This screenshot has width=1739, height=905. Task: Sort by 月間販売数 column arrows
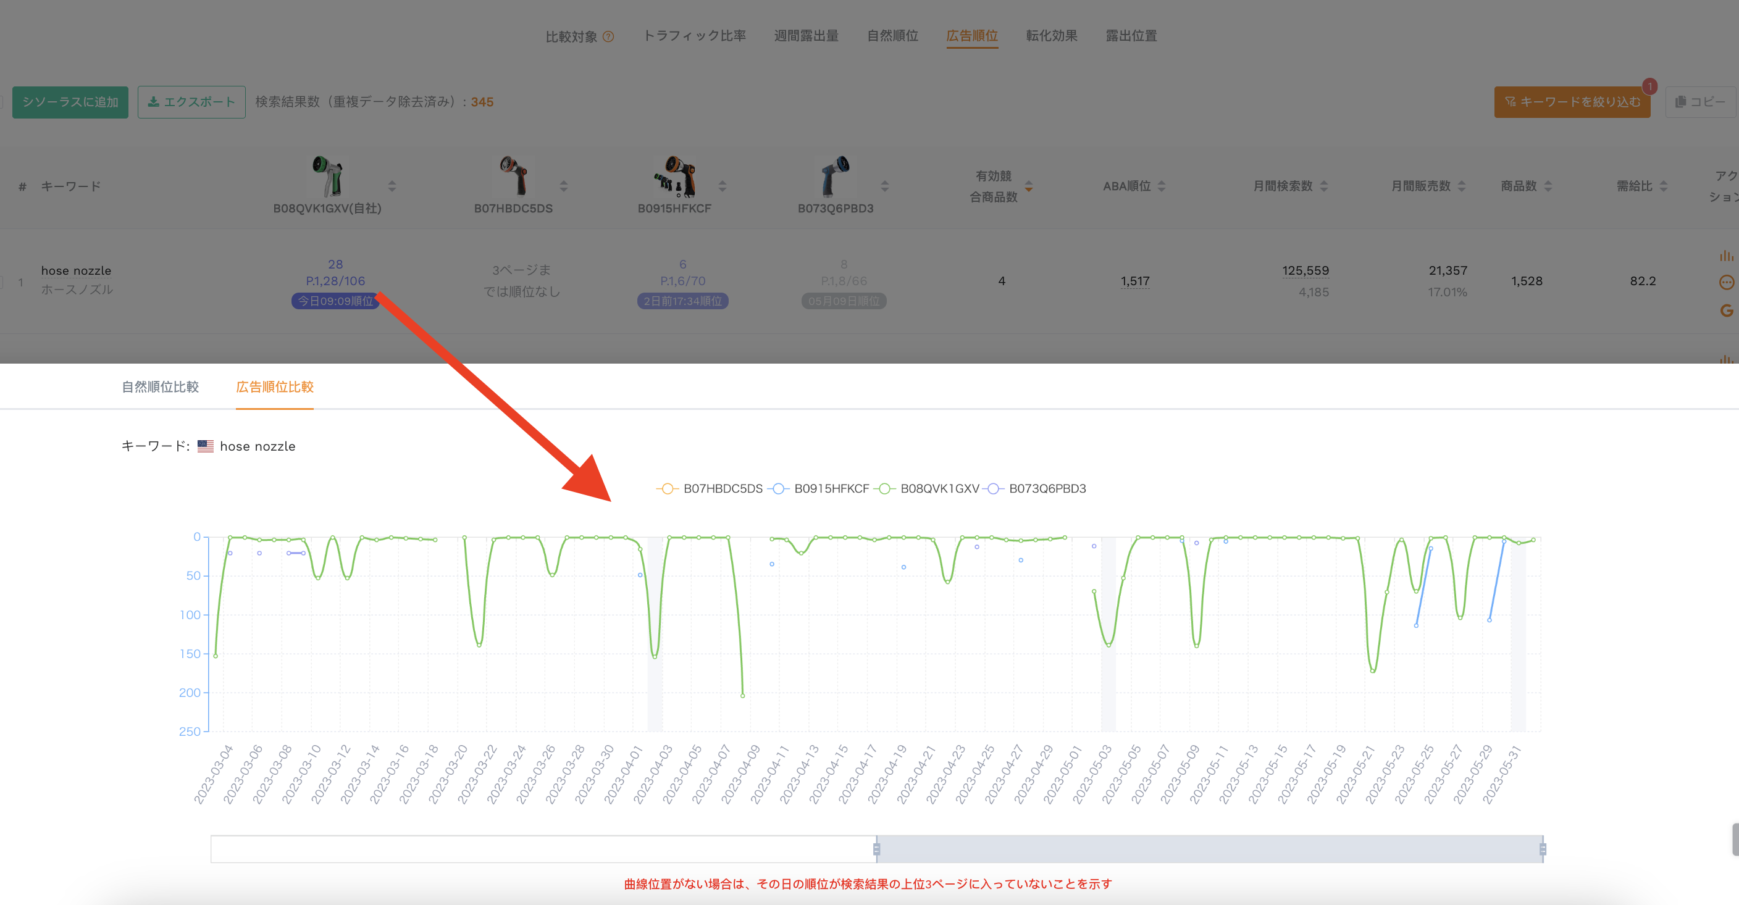tap(1462, 186)
